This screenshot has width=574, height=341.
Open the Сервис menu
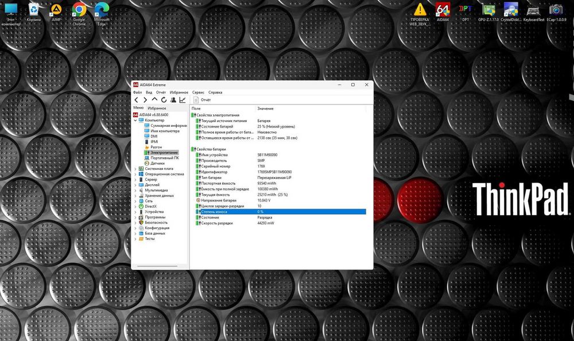click(x=198, y=92)
